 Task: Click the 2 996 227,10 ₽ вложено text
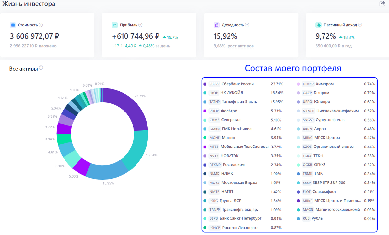point(33,46)
